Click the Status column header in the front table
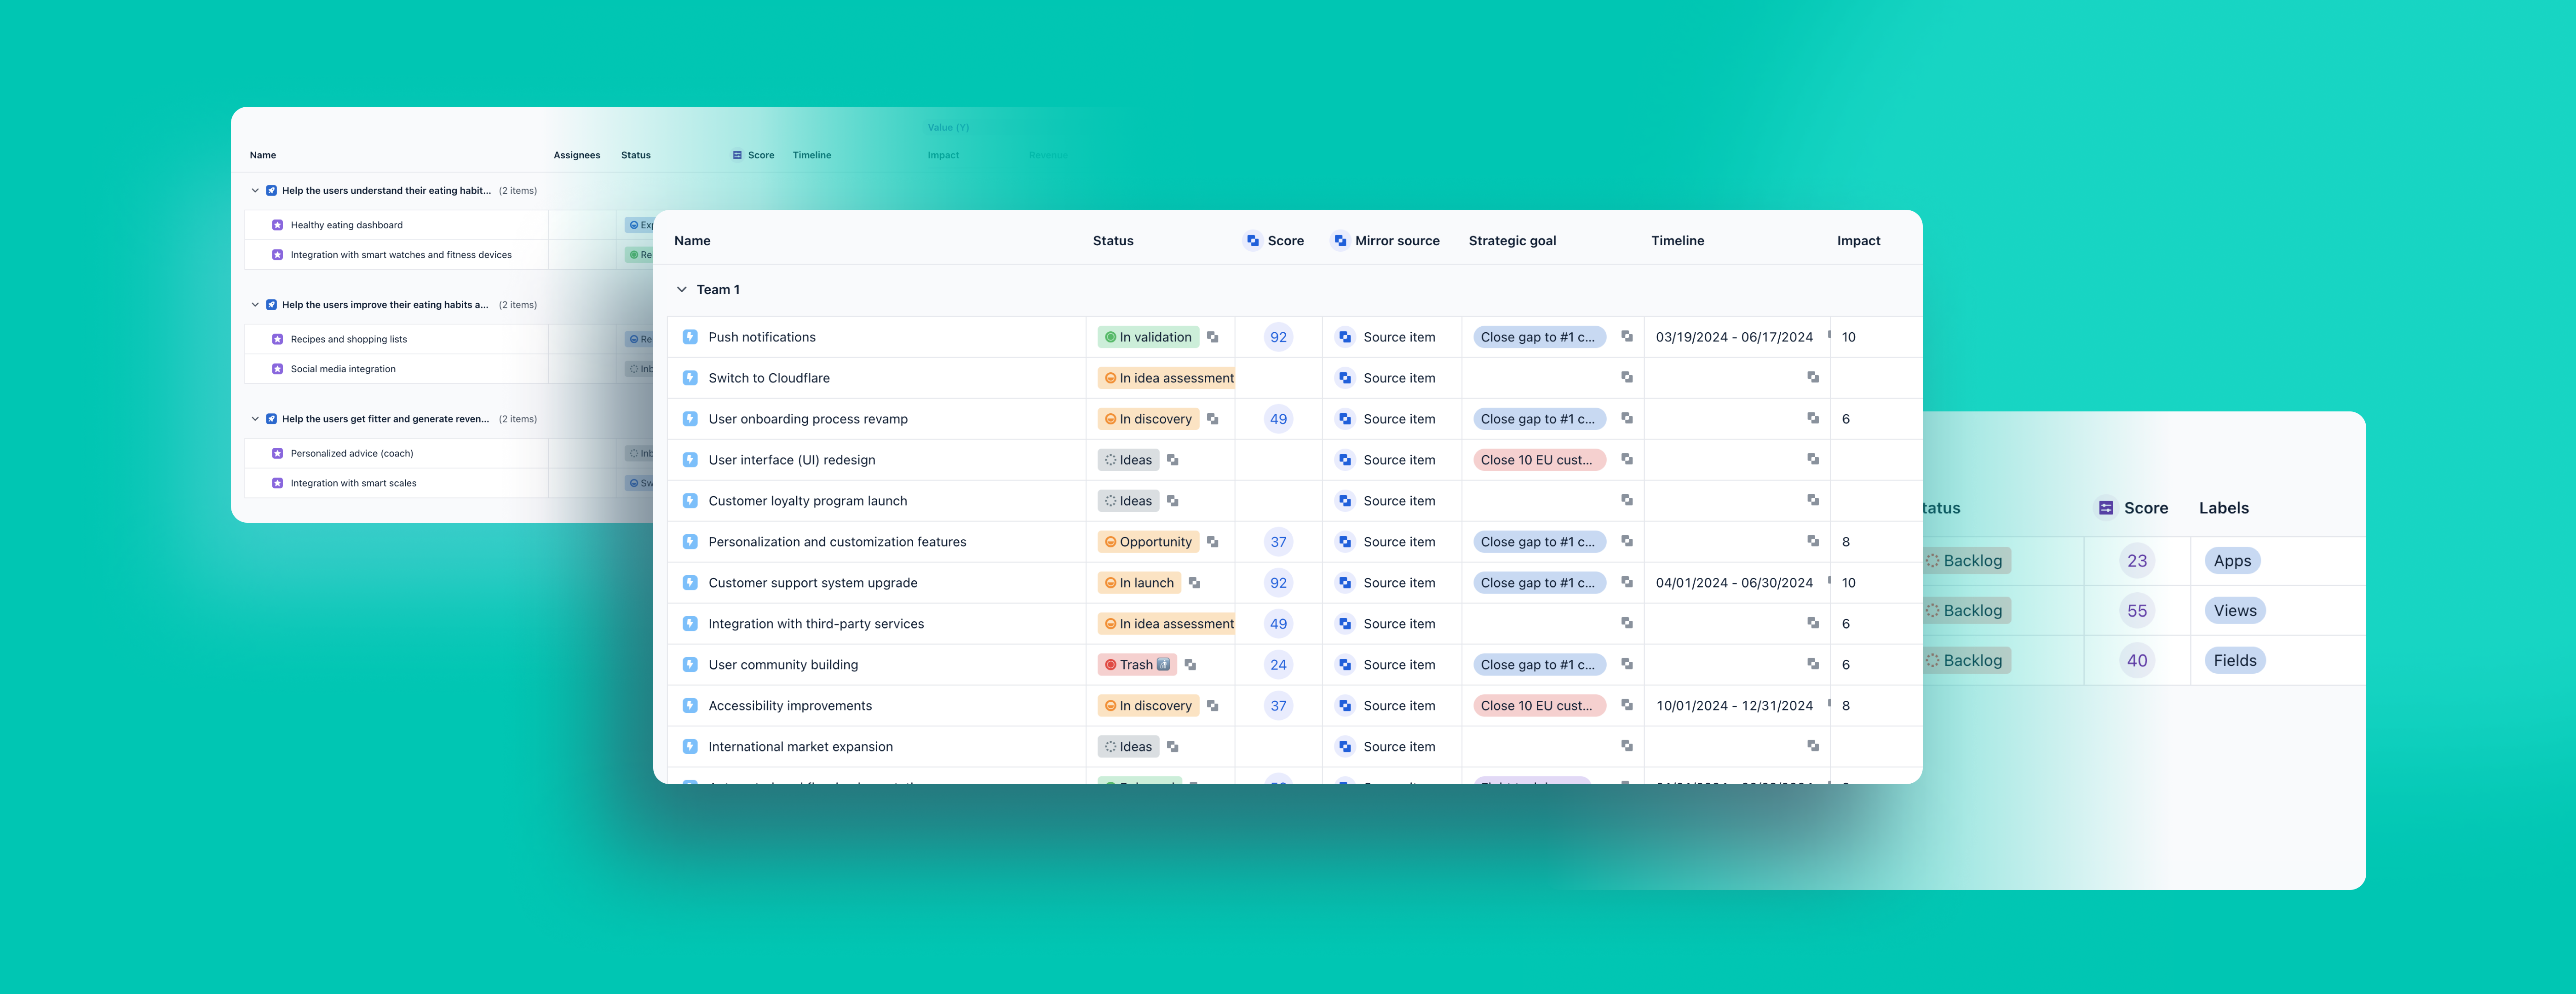The width and height of the screenshot is (2576, 994). 1113,241
